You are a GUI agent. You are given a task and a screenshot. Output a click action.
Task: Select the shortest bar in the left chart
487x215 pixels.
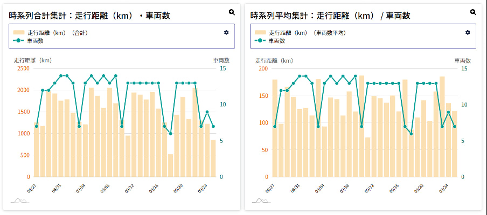click(x=171, y=166)
